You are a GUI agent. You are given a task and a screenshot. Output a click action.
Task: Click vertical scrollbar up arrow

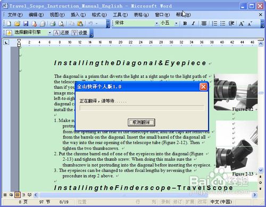coord(261,44)
